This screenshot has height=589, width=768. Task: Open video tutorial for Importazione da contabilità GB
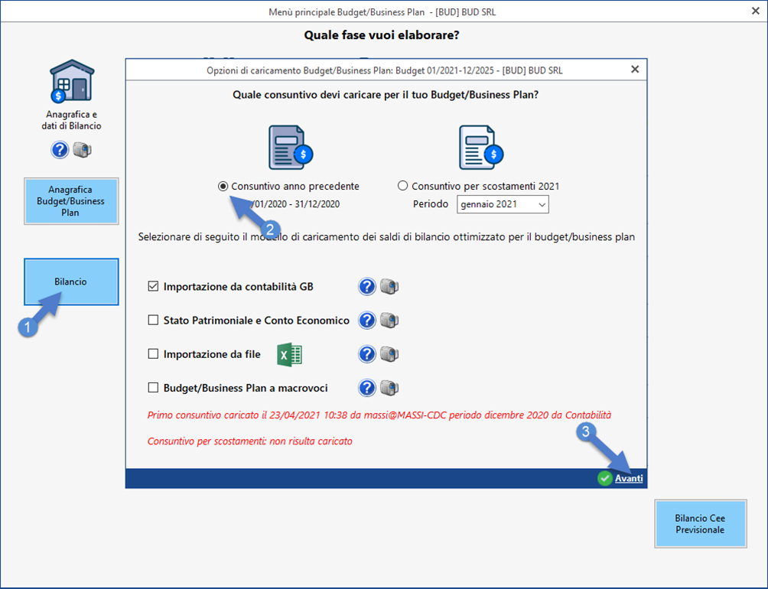389,287
